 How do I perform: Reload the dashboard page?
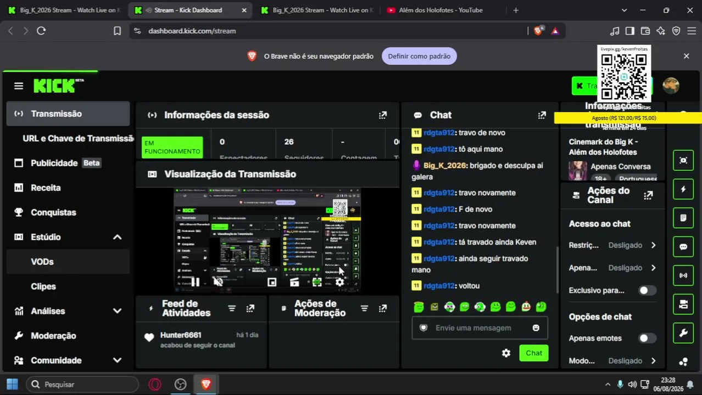41,31
